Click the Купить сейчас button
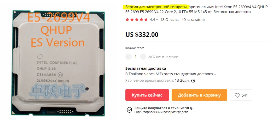Image resolution: width=273 pixels, height=119 pixels. [147, 95]
